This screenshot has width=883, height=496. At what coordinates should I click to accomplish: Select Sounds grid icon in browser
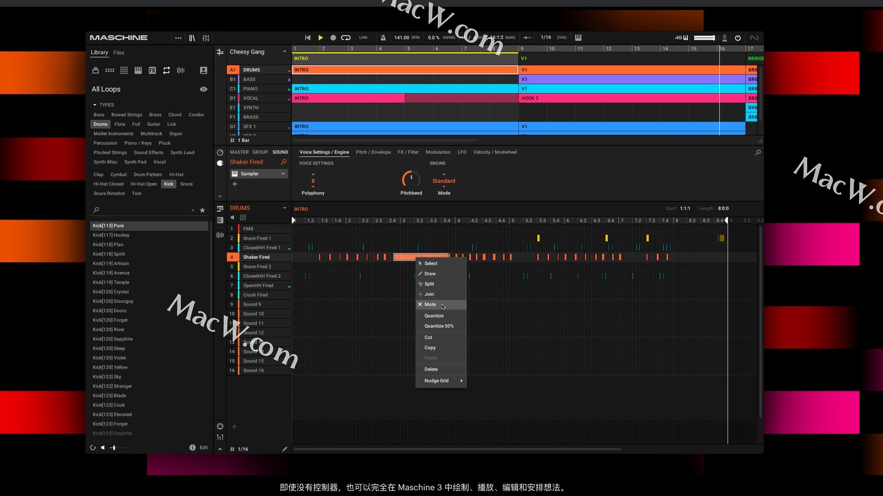click(124, 70)
